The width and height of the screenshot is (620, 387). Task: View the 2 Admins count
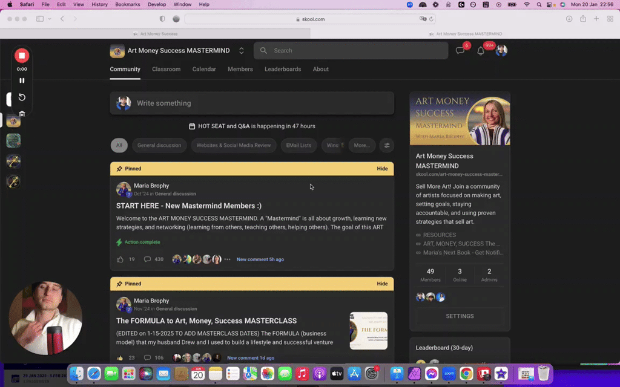point(489,275)
